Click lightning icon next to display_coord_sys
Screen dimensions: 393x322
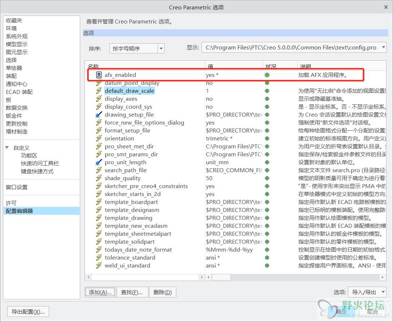[99, 106]
